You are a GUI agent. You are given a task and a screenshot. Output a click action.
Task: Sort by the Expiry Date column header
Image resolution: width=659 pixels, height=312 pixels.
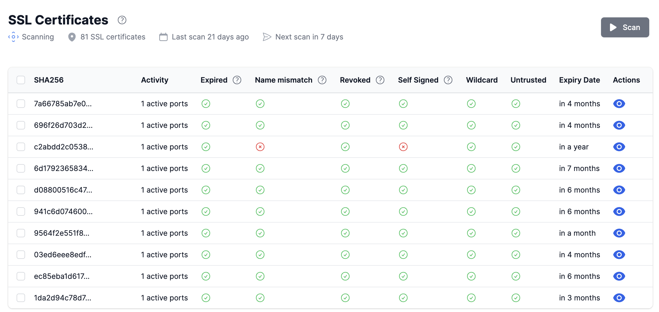click(x=579, y=80)
